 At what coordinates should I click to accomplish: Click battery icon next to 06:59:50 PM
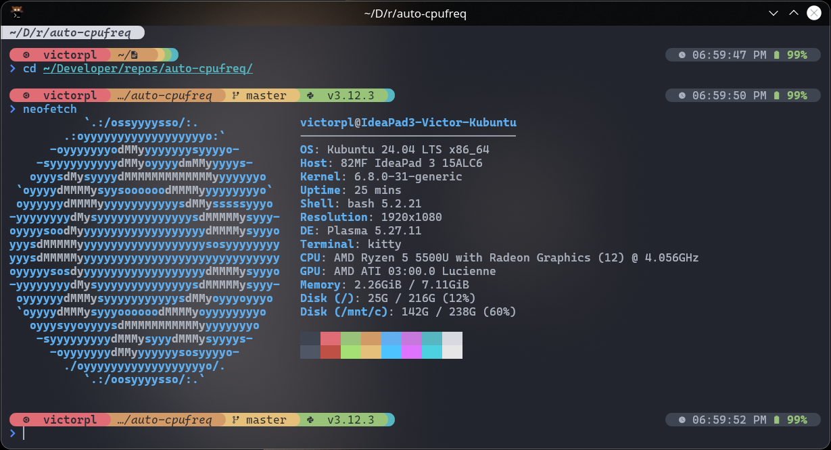pos(776,95)
